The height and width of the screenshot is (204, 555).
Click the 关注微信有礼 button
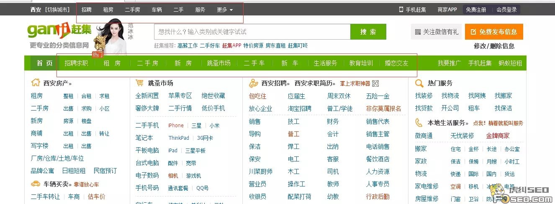click(436, 32)
